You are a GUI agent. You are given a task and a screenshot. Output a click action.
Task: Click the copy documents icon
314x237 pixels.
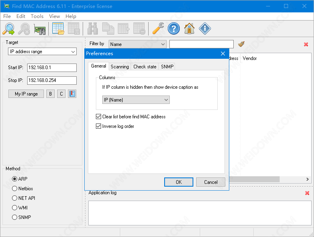[108, 29]
